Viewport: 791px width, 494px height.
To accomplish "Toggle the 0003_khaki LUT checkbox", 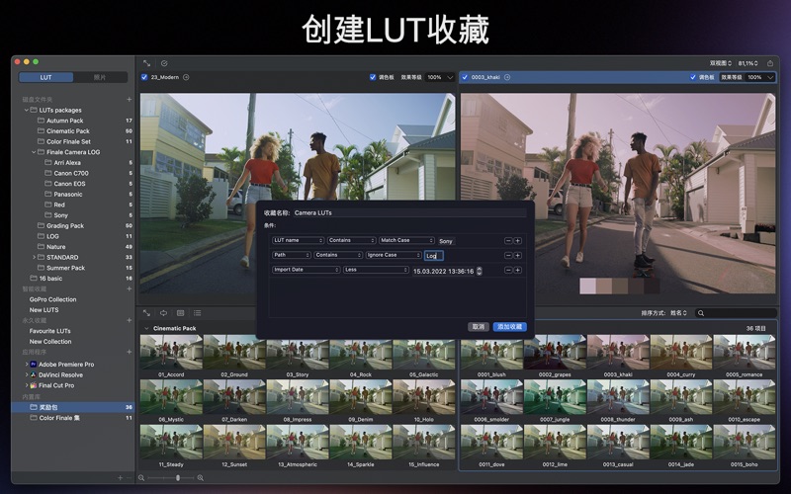I will tap(466, 77).
